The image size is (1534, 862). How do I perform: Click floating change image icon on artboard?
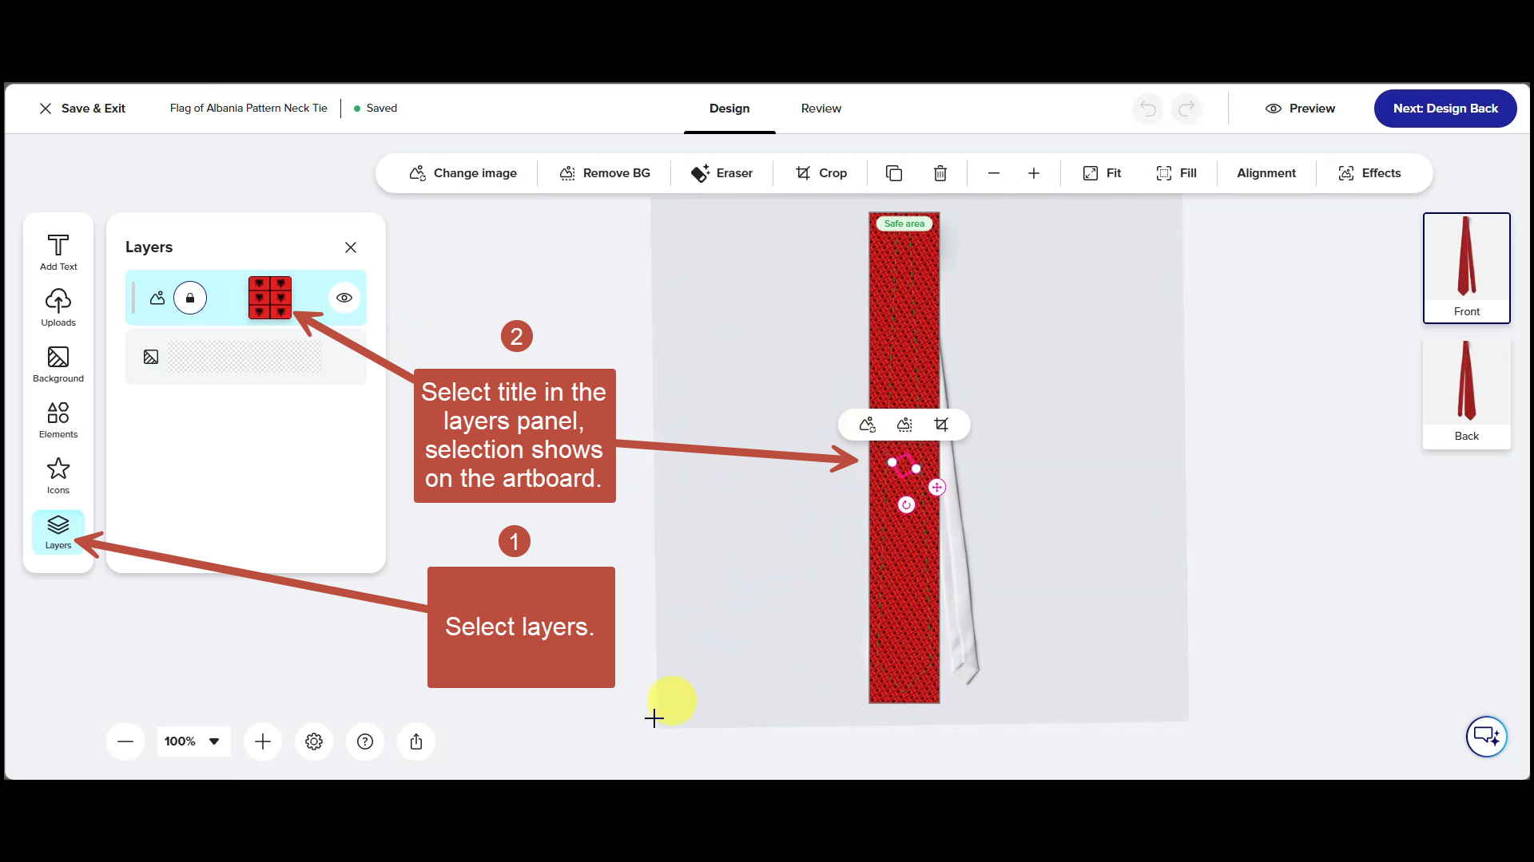(x=868, y=425)
